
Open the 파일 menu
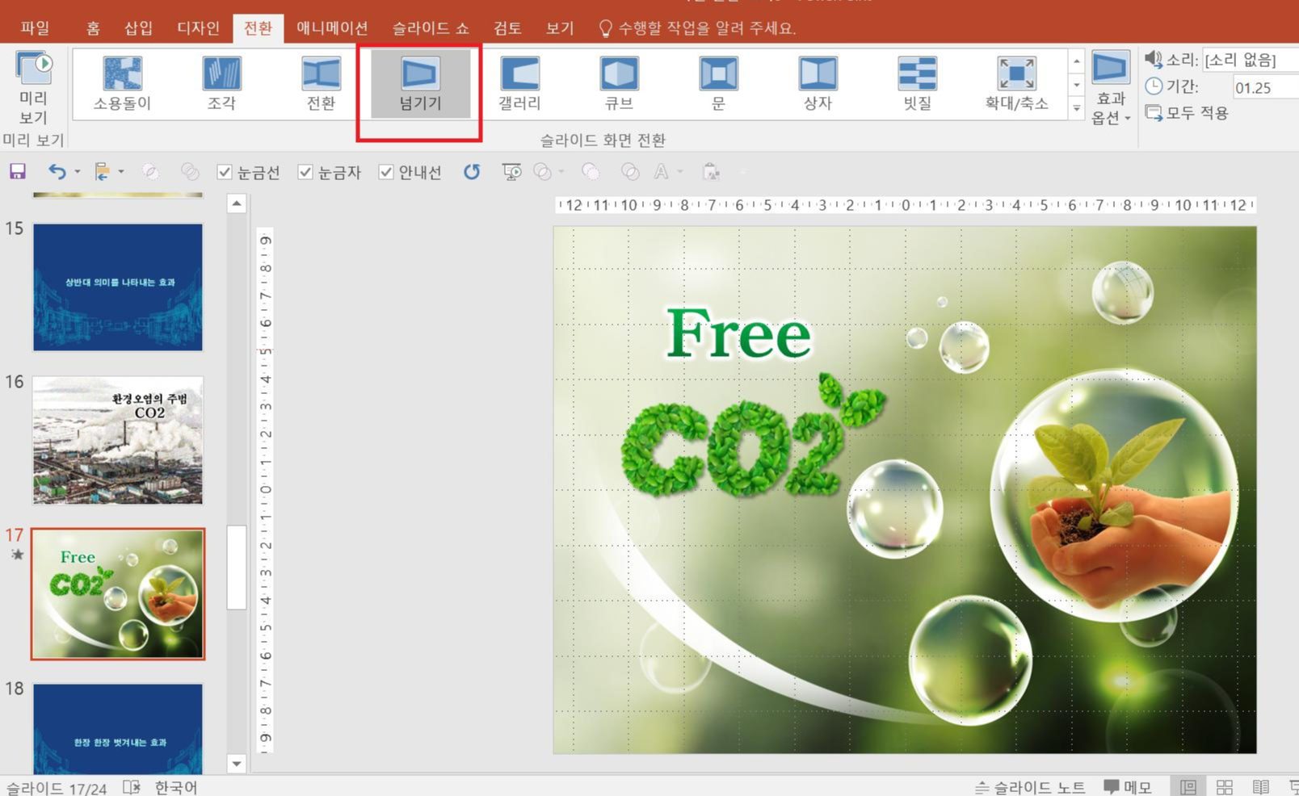coord(35,28)
